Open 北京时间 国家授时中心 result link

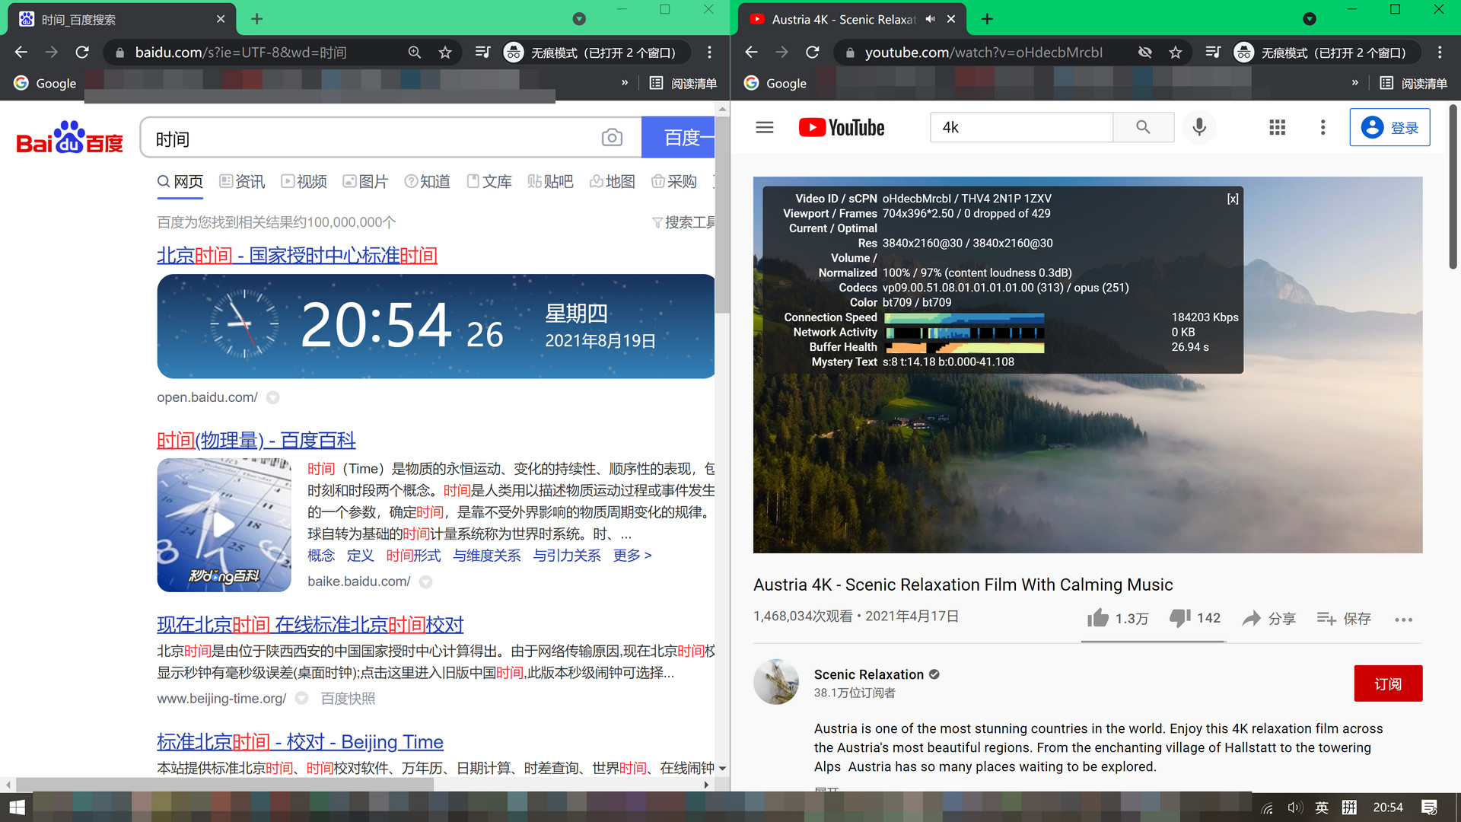tap(297, 255)
